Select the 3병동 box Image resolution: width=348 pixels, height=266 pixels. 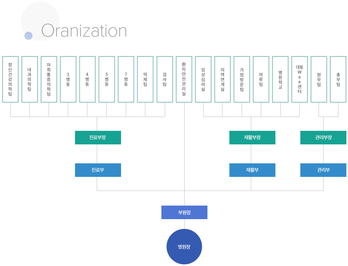point(68,79)
